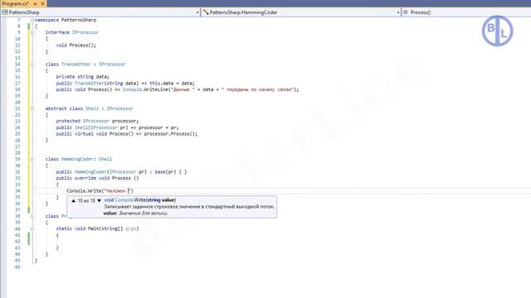531x298 pixels.
Task: Show next overload in Console.Write tooltip
Action: (100, 200)
